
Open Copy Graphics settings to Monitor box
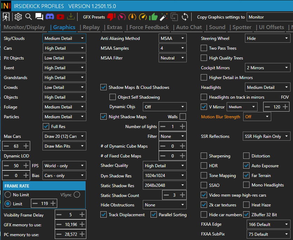tap(270, 17)
